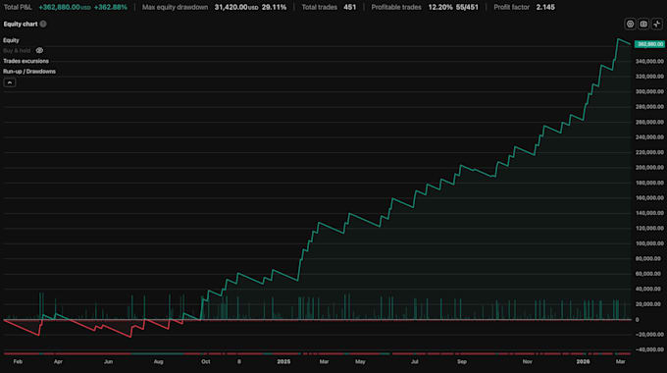
Task: Click the 300,000.00 axis label
Action: (x=649, y=92)
